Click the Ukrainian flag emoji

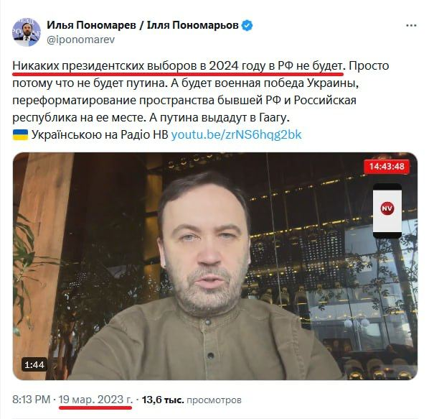tap(20, 134)
